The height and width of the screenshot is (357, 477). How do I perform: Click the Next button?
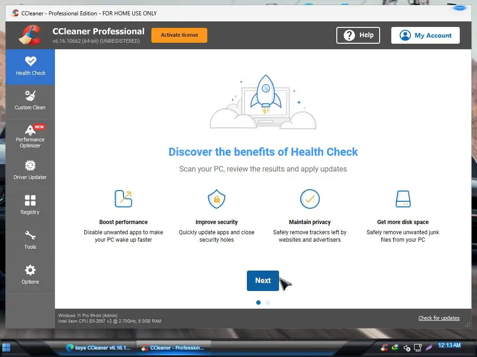263,280
